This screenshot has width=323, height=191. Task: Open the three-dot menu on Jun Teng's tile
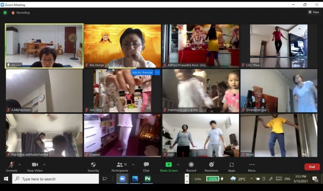pyautogui.click(x=157, y=72)
